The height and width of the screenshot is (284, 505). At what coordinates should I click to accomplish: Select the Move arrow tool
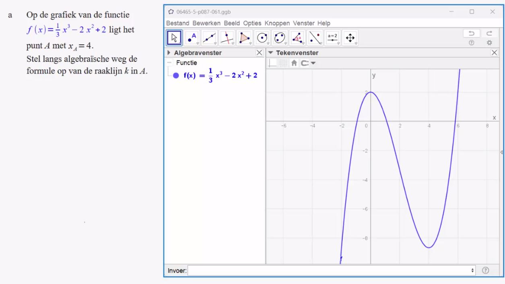pos(174,38)
